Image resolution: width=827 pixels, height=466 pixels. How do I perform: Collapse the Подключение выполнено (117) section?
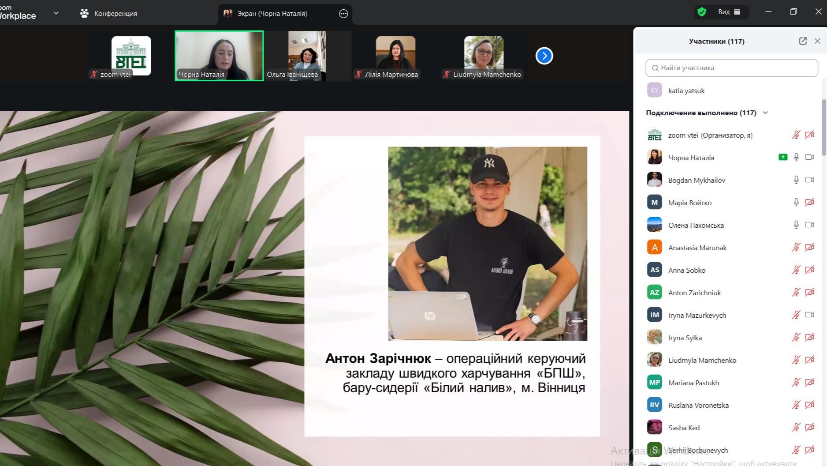tap(766, 113)
